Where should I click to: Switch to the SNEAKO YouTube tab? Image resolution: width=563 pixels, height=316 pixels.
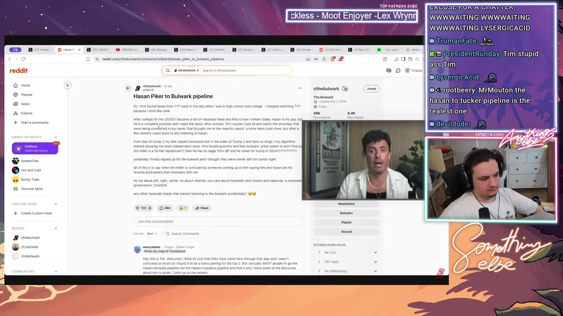(x=128, y=50)
